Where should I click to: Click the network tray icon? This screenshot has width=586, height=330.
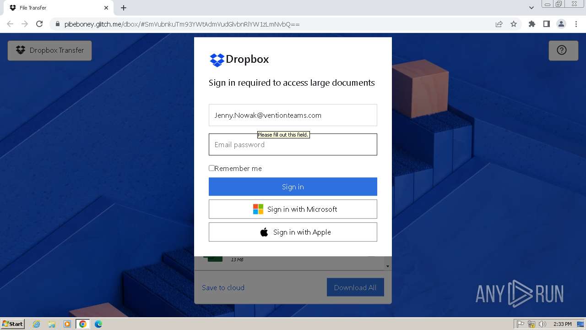pyautogui.click(x=532, y=324)
